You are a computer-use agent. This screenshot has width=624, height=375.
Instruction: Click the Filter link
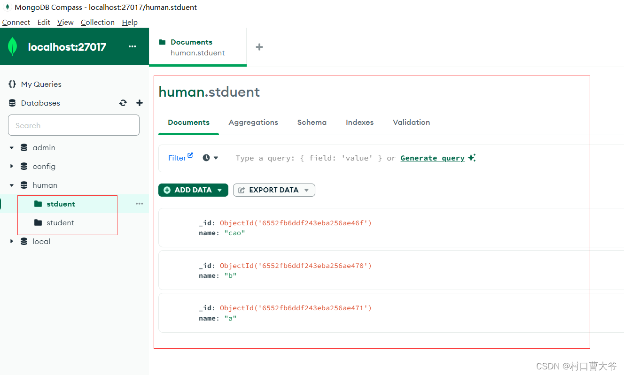coord(178,158)
